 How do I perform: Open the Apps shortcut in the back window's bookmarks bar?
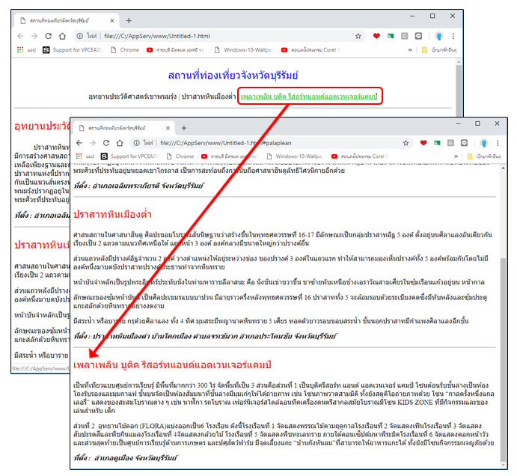pyautogui.click(x=25, y=49)
